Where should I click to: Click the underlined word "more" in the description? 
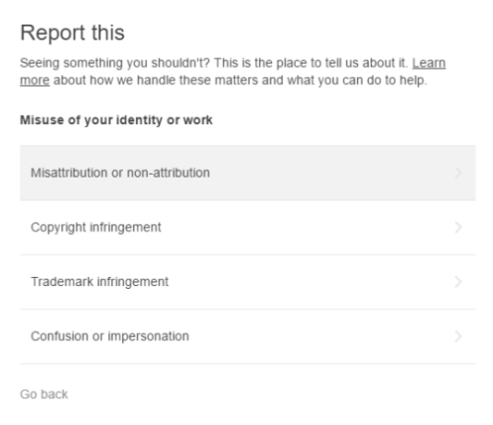tap(35, 80)
